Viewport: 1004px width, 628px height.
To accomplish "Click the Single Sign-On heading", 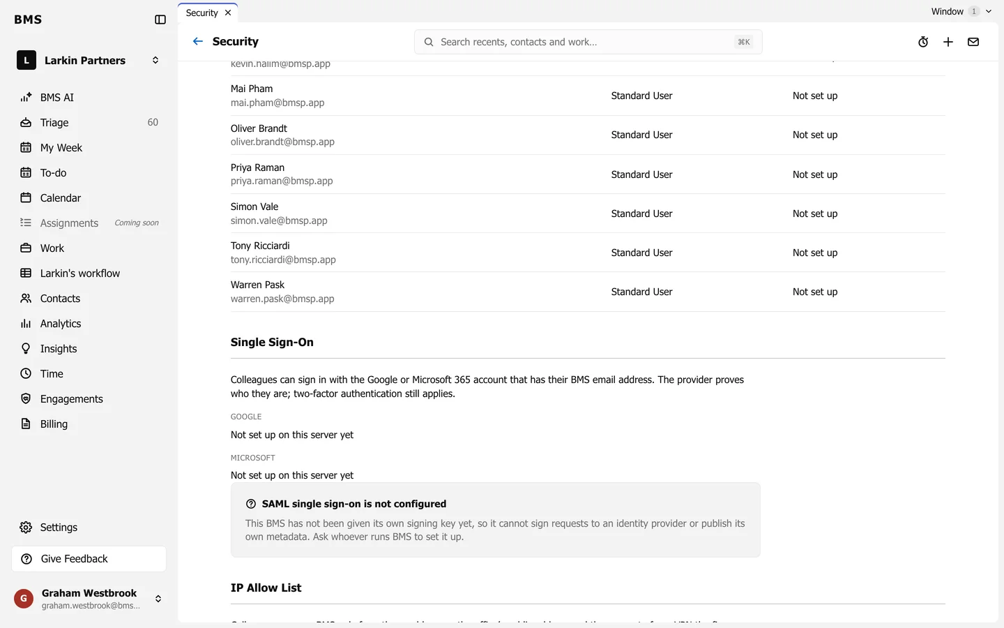I will coord(272,343).
